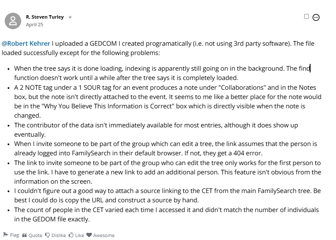This screenshot has height=240, width=336.
Task: Choose the Like reaction label
Action: pos(79,235)
